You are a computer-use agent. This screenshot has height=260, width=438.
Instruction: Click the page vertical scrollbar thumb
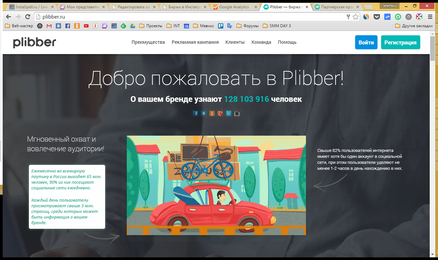coord(432,48)
